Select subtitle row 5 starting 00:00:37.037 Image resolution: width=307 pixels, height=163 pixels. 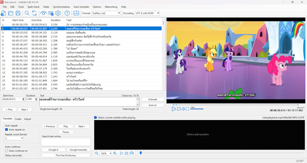[81, 41]
